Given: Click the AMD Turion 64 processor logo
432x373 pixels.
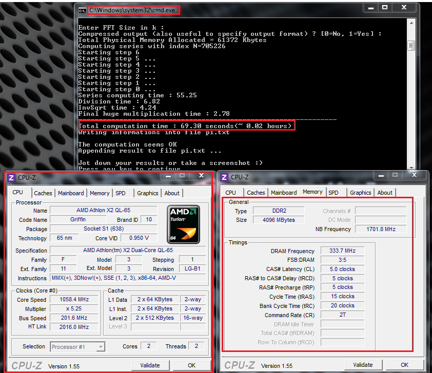Looking at the screenshot, I should point(184,224).
